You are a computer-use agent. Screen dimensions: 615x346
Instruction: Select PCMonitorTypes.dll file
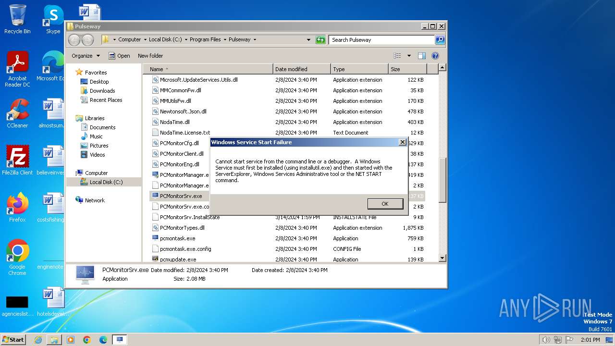(182, 228)
